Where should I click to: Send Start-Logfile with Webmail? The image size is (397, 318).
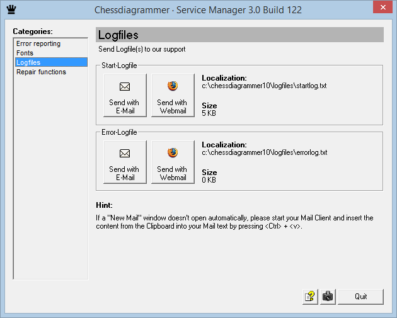(173, 95)
